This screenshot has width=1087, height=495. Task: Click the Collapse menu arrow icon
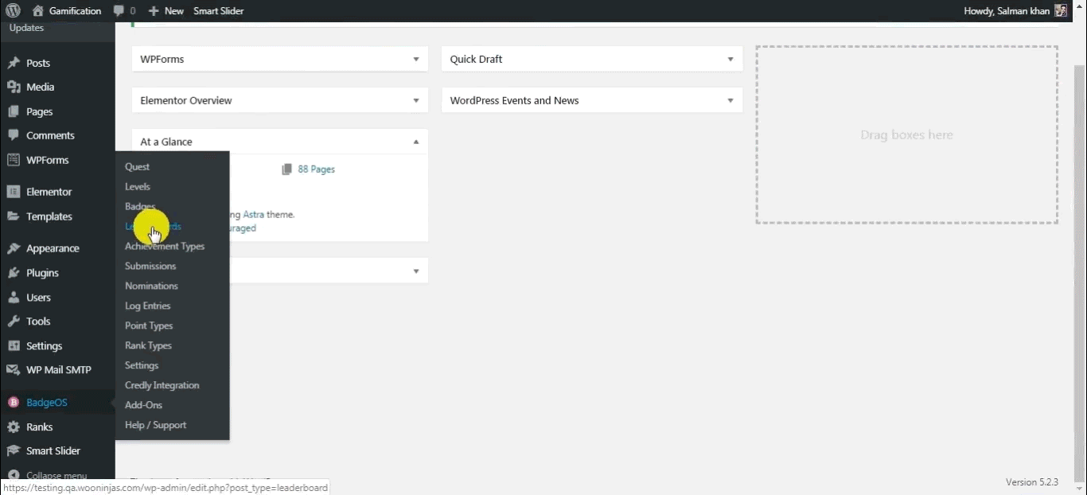click(x=14, y=475)
